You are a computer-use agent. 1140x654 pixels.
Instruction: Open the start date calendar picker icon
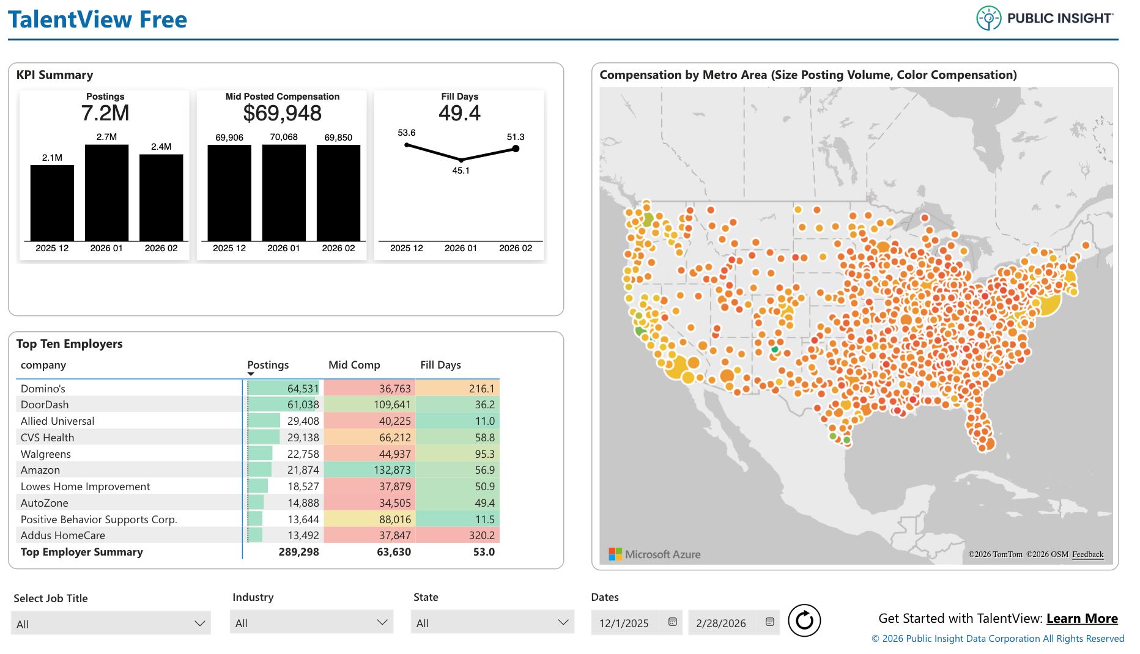click(x=672, y=622)
